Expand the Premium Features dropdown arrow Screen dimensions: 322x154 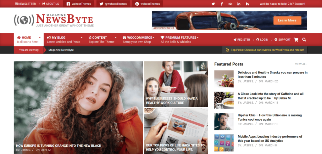(197, 37)
